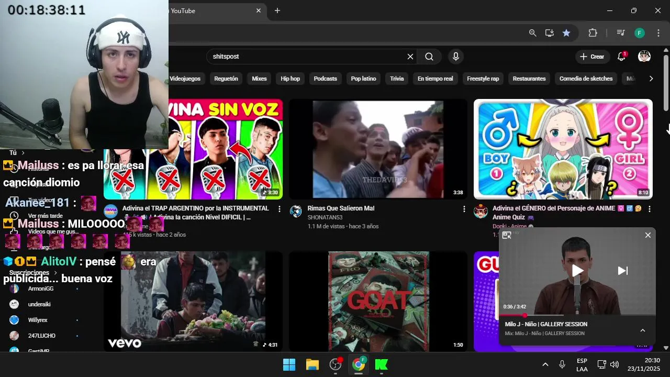Start voice search with microphone icon

456,57
